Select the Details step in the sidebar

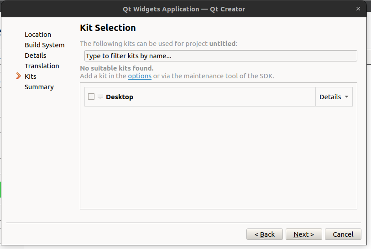(x=36, y=56)
